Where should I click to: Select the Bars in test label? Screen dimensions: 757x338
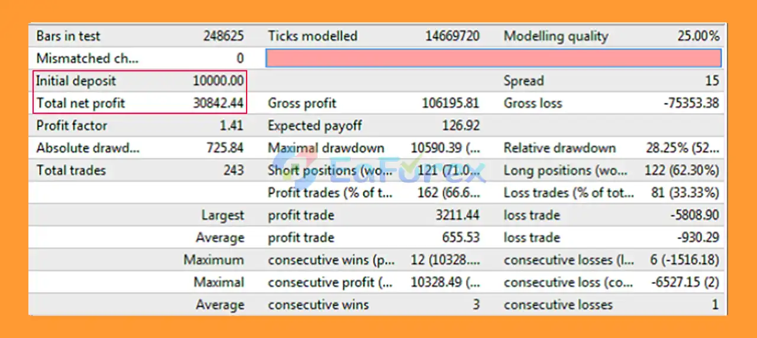pyautogui.click(x=68, y=36)
